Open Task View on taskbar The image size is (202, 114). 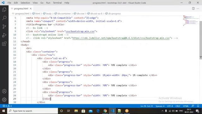pyautogui.click(x=68, y=111)
